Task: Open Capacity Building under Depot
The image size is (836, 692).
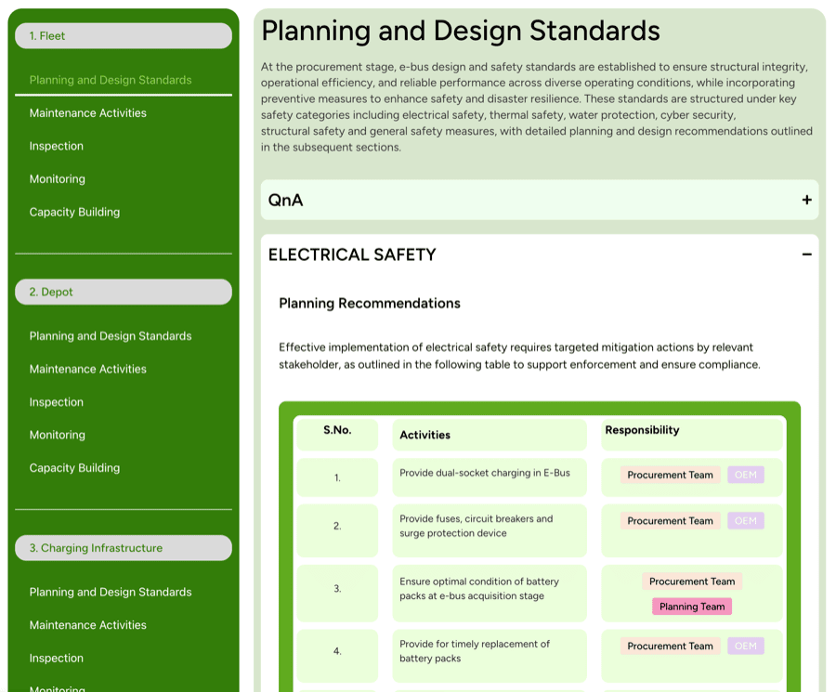Action: (74, 468)
